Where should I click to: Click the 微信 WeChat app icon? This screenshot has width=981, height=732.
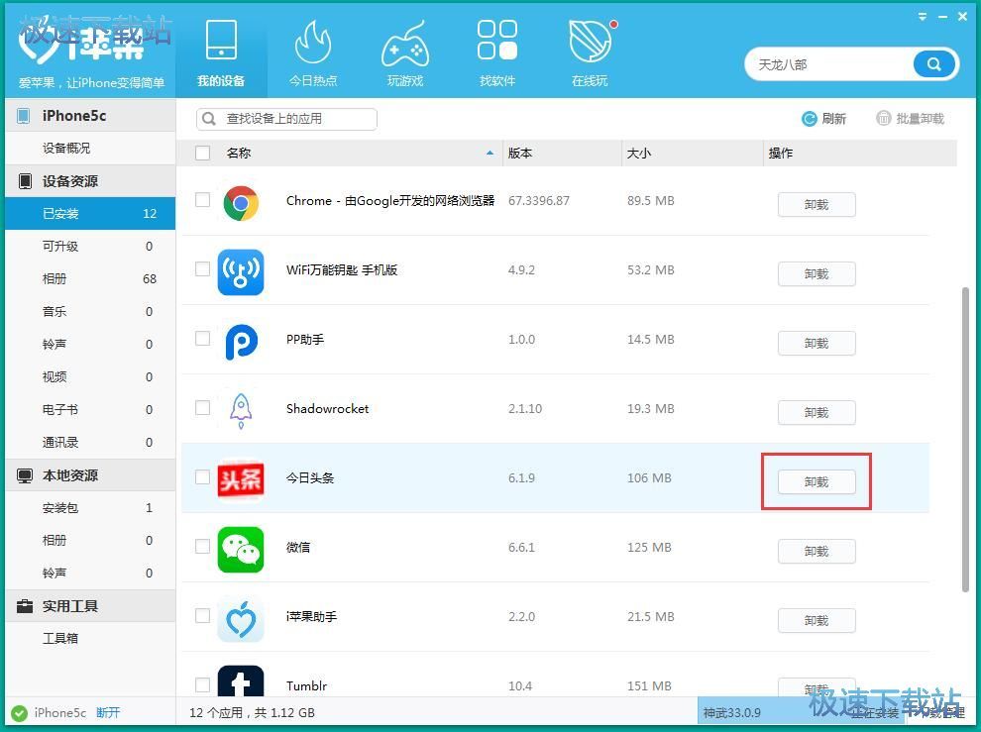click(x=241, y=550)
